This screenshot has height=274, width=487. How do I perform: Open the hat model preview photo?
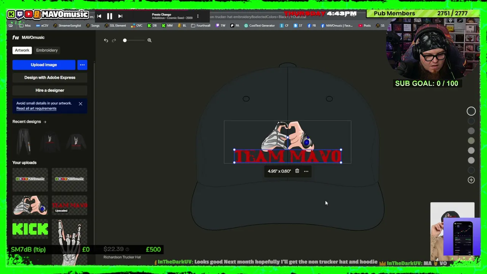(452, 231)
